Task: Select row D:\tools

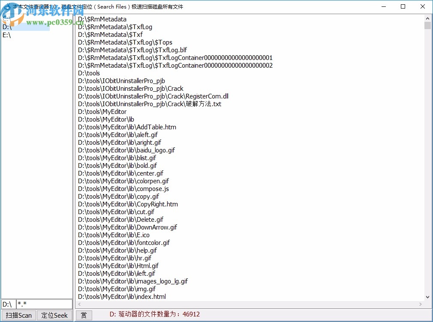Action: pyautogui.click(x=89, y=73)
